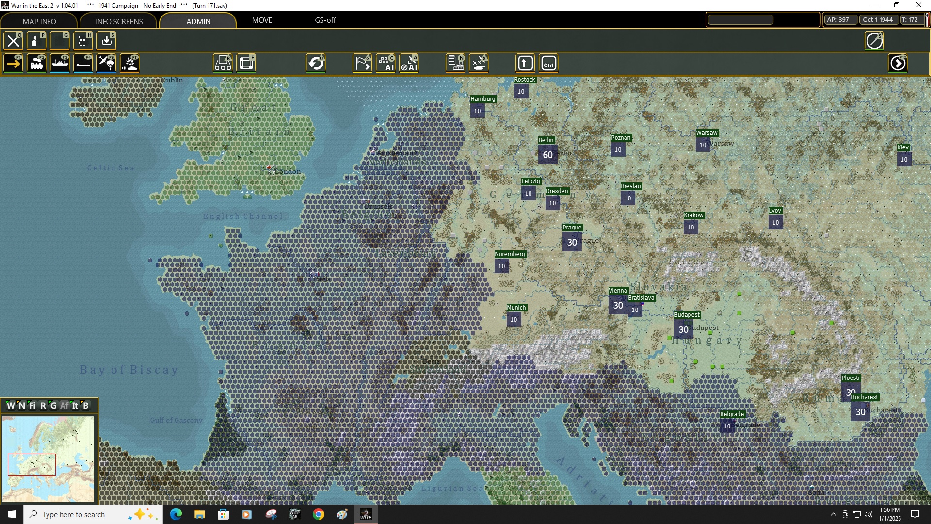Select the Kiev city marker
This screenshot has height=524, width=931.
(904, 159)
